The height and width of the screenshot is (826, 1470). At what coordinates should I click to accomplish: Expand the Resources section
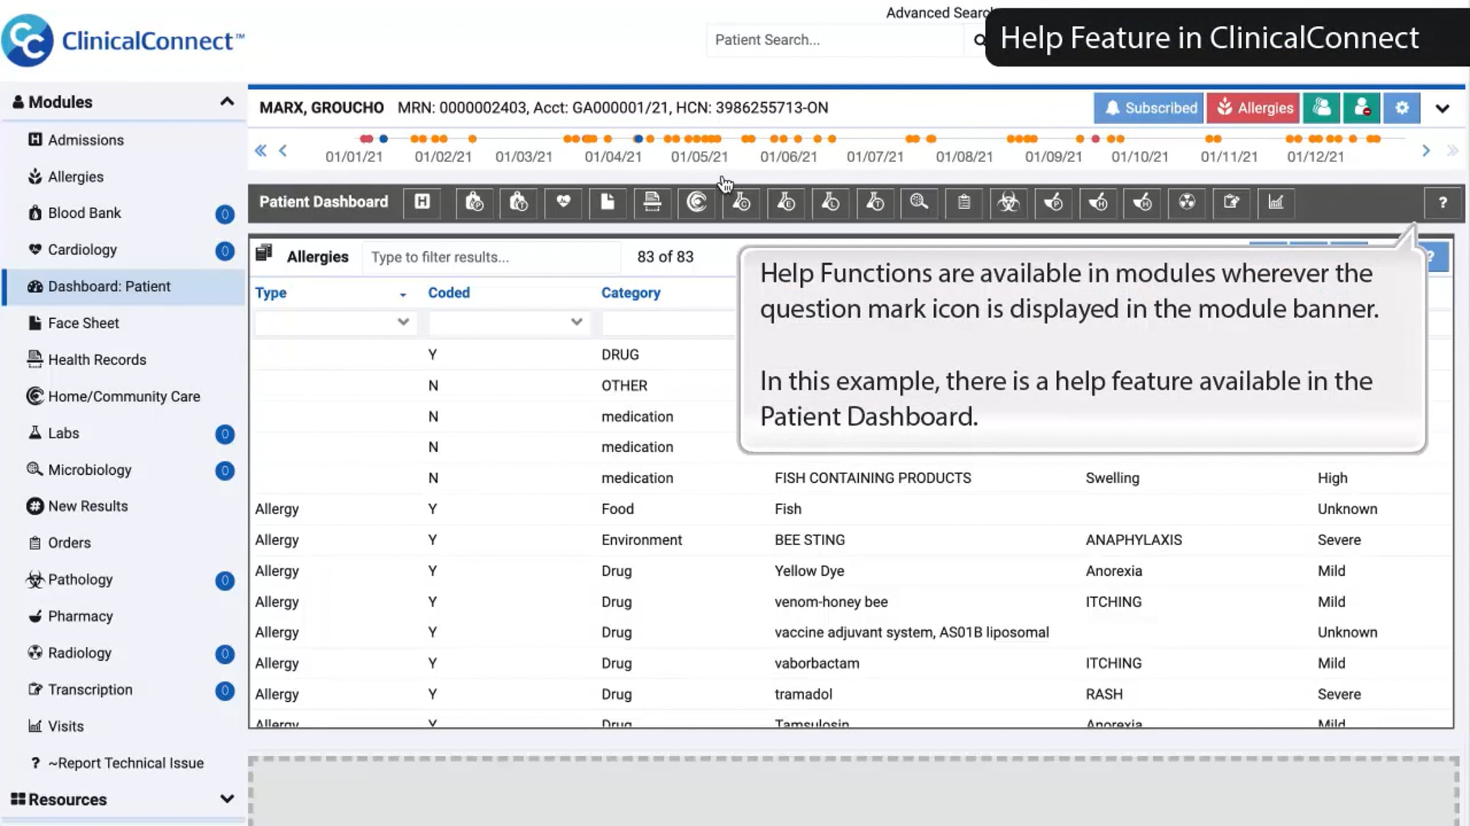(227, 799)
